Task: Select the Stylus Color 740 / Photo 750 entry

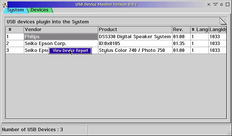Action: click(132, 50)
